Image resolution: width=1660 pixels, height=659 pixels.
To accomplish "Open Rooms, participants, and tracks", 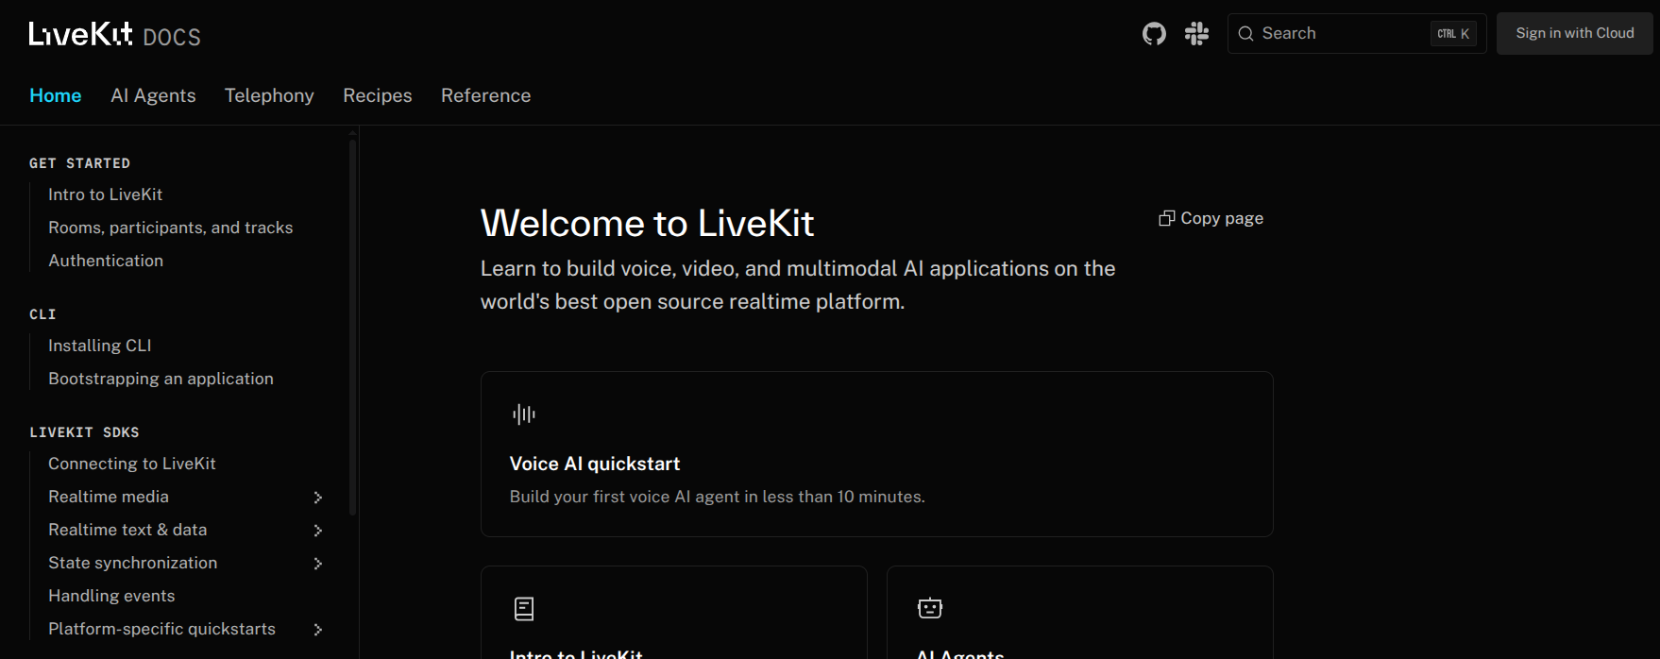I will coord(171,228).
